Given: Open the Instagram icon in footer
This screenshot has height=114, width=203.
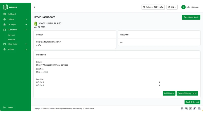Looking at the screenshot, I should 199,109.
